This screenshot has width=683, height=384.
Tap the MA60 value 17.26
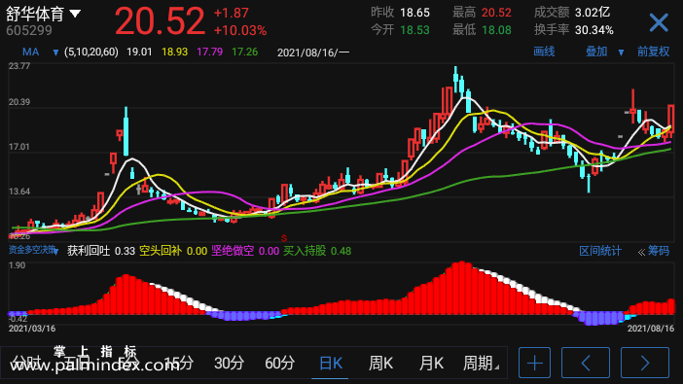click(x=245, y=52)
